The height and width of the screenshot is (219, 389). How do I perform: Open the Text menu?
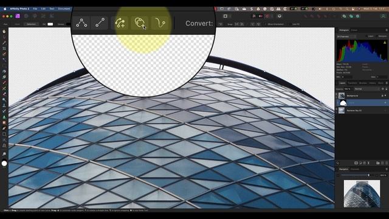click(x=52, y=9)
